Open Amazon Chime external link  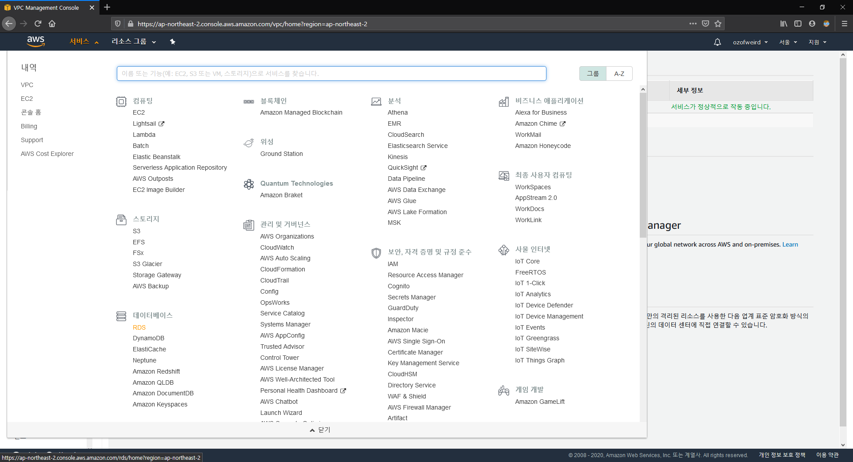click(540, 123)
